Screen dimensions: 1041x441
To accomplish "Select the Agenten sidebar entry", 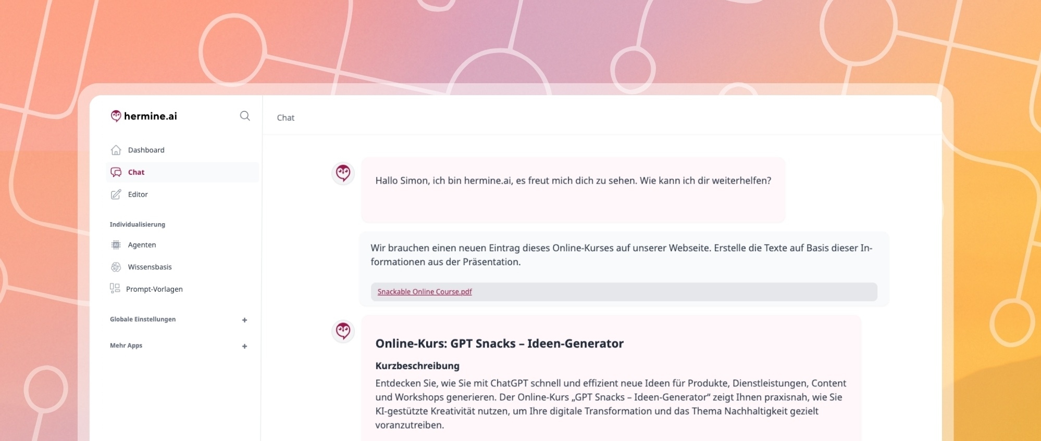I will click(x=142, y=244).
